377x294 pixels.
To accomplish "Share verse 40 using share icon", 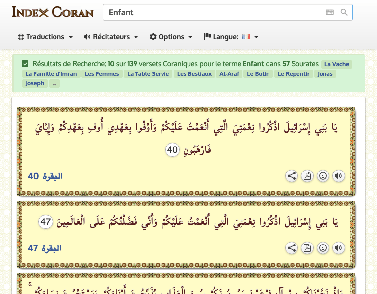I will tap(292, 176).
